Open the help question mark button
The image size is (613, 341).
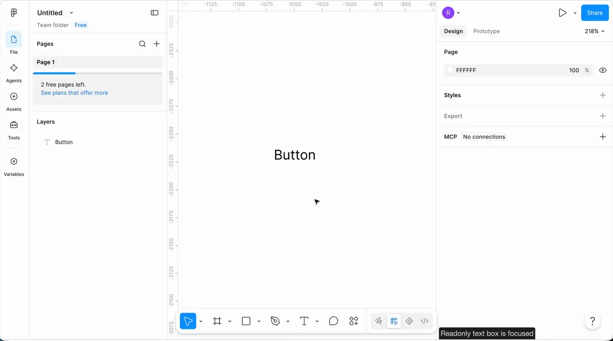[592, 321]
